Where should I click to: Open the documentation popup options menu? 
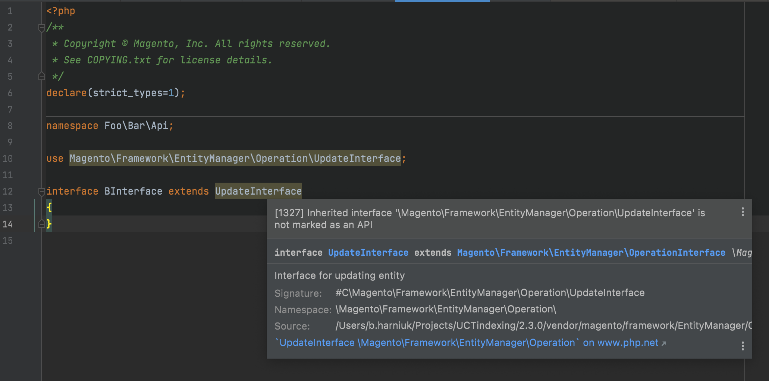coord(743,346)
